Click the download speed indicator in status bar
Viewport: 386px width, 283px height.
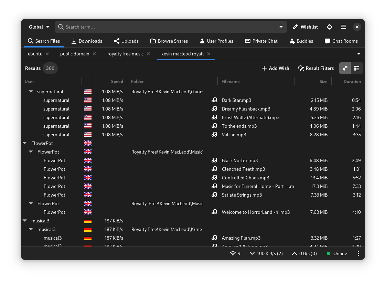point(266,253)
